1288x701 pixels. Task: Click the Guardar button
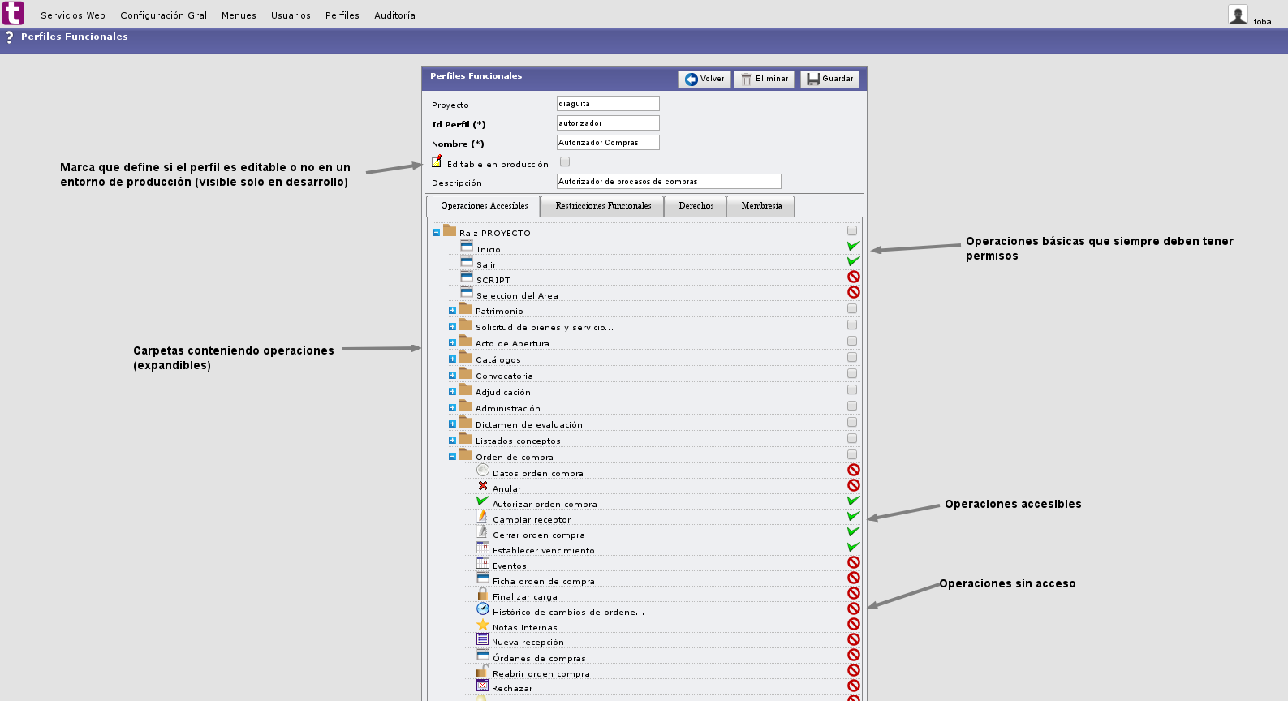[x=829, y=79]
